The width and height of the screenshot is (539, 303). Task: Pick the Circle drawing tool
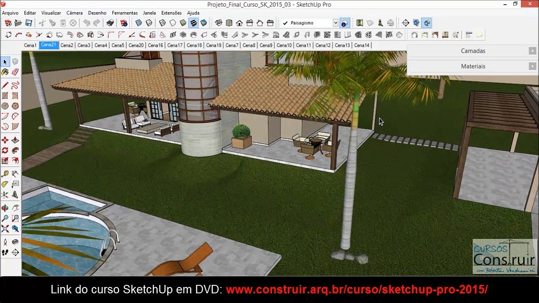click(5, 106)
